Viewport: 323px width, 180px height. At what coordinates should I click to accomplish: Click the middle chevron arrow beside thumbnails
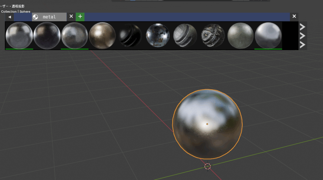click(x=302, y=36)
